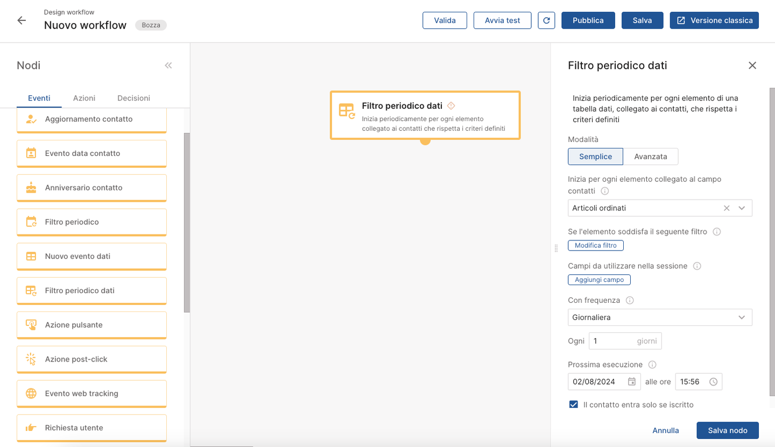Click the warning icon on Filtro periodico dati node
Viewport: 775px width, 447px height.
click(451, 105)
